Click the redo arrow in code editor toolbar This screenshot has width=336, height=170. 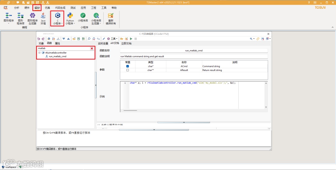pos(43,39)
